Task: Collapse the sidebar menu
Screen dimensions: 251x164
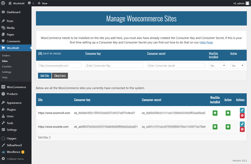Action: pos(15,159)
